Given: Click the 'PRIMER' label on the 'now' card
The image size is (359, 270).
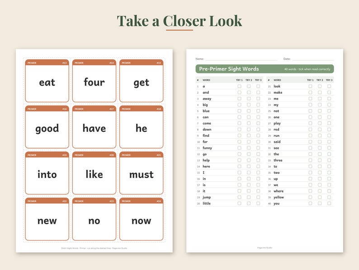Looking at the screenshot, I should (x=126, y=201).
